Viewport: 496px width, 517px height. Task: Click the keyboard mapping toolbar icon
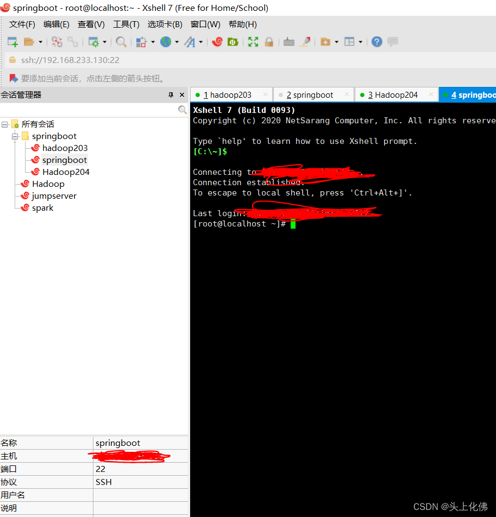point(289,42)
